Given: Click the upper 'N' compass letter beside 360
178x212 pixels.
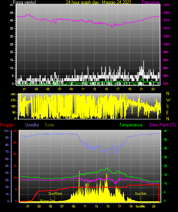Looking at the screenshot, I should (x=168, y=94).
